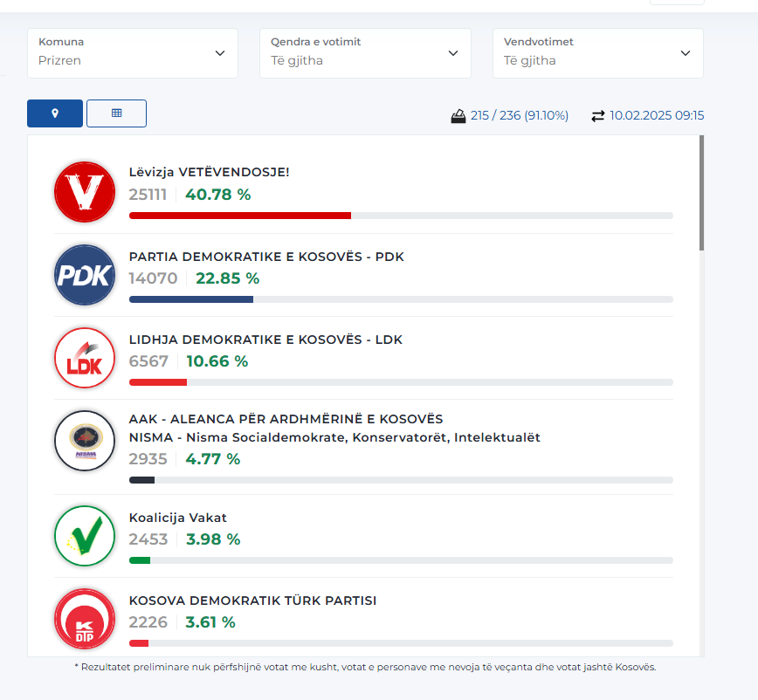
Task: Switch to the map pin view
Action: (55, 113)
